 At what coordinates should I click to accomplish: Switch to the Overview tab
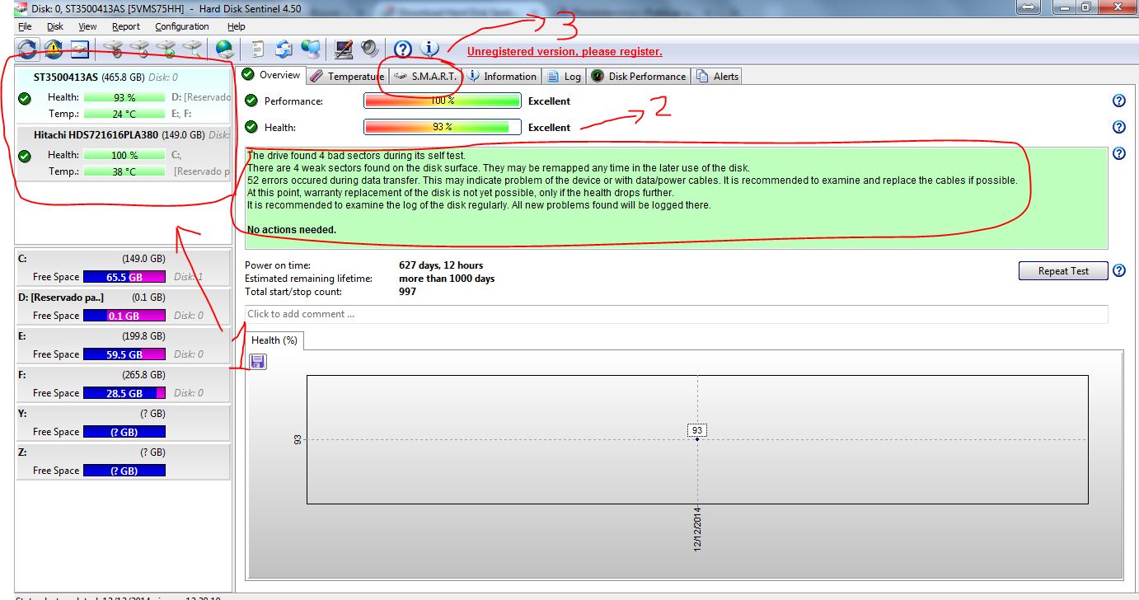click(x=272, y=75)
